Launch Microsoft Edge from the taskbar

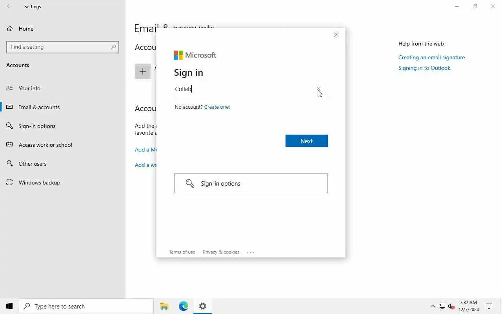pos(184,306)
